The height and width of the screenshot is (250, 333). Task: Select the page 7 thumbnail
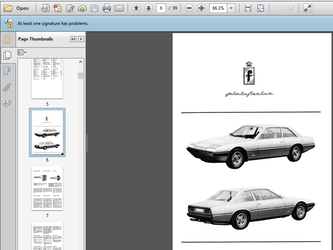(x=47, y=188)
